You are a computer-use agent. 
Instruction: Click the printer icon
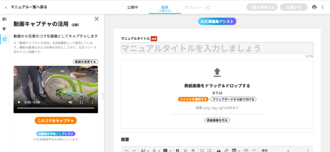click(x=314, y=7)
